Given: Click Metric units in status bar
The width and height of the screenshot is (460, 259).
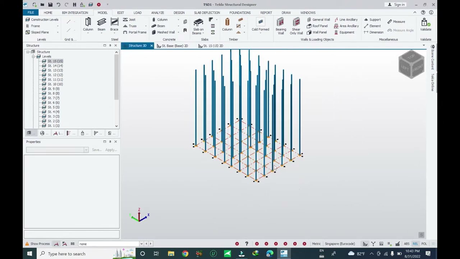Looking at the screenshot, I should tap(316, 244).
